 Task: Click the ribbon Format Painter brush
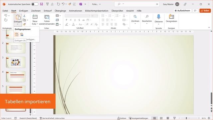click(x=24, y=24)
